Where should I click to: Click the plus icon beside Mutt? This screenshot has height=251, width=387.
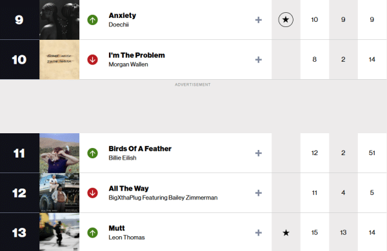point(259,232)
